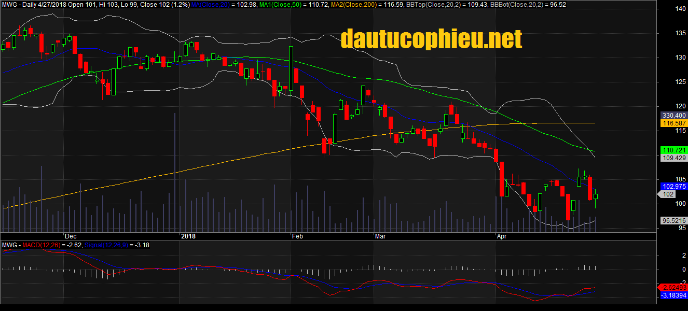
Task: Select the 330.400 volume value tag
Action: 673,116
